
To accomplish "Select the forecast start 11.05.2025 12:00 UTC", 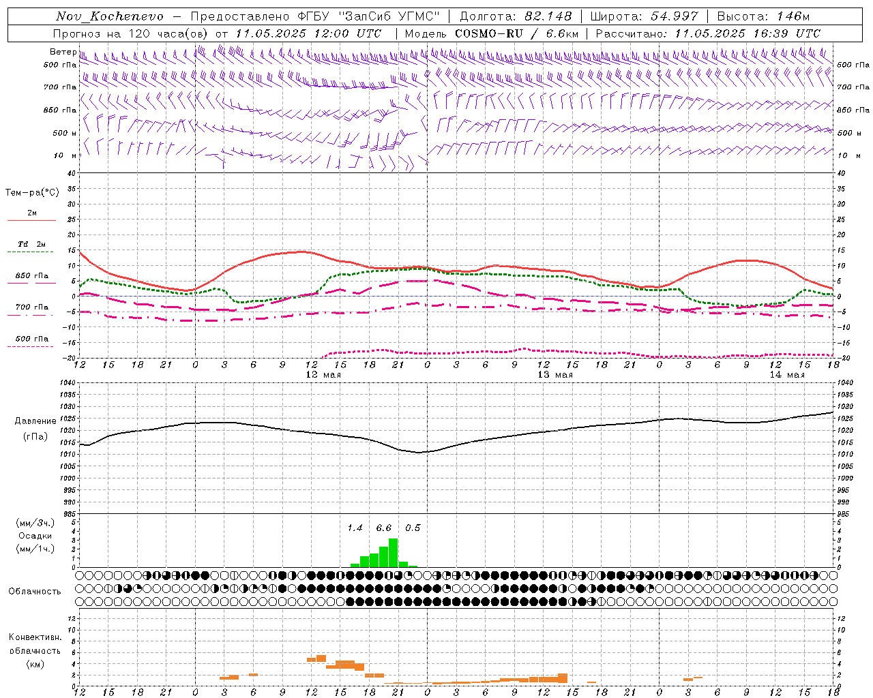I will coord(308,33).
